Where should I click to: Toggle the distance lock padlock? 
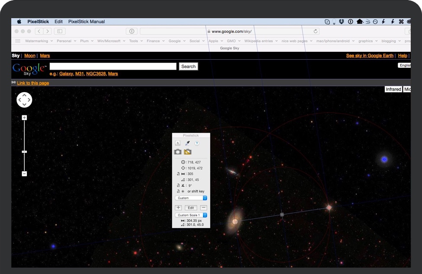click(x=178, y=174)
